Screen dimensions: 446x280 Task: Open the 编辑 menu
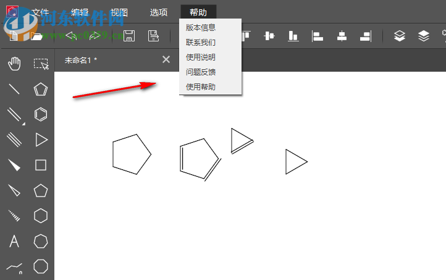[x=79, y=12]
